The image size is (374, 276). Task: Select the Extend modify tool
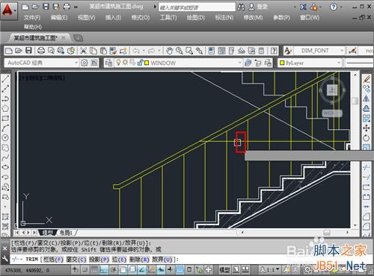[367, 177]
